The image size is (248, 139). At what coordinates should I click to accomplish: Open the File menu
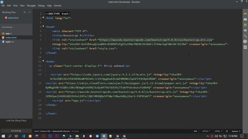click(3, 5)
